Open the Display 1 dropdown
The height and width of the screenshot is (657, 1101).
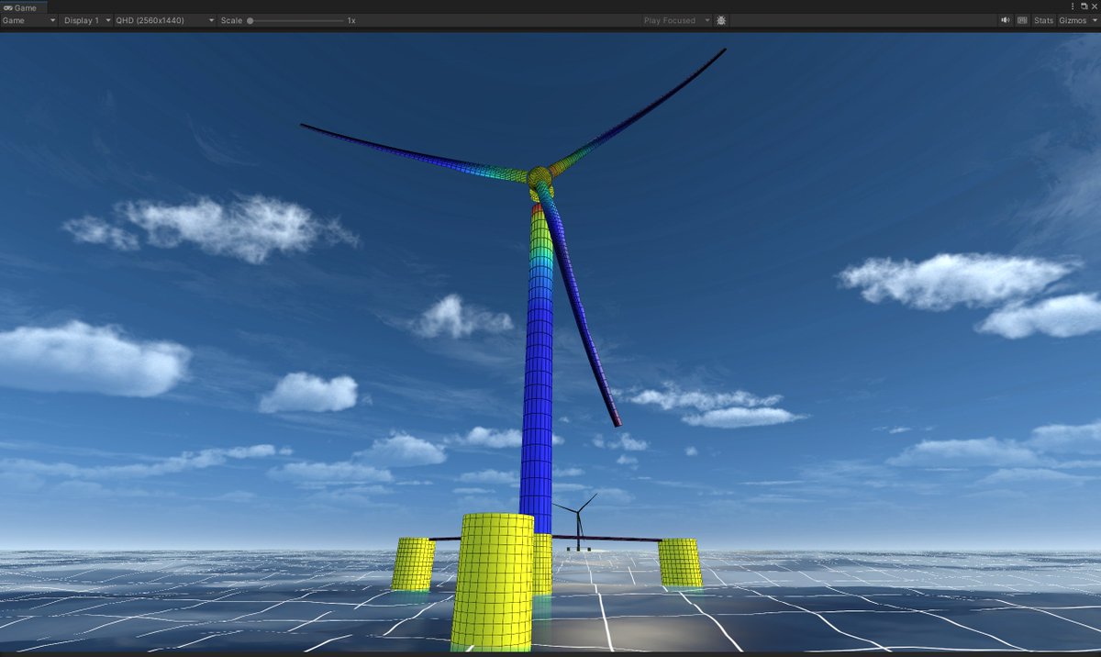pyautogui.click(x=86, y=20)
